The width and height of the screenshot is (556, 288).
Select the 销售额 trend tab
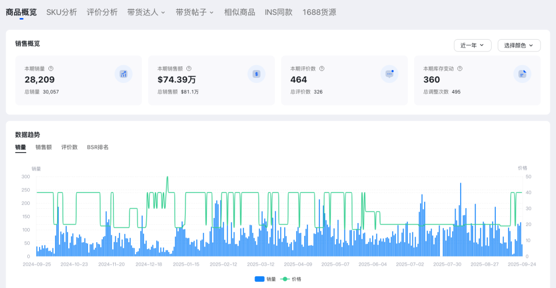click(x=44, y=147)
